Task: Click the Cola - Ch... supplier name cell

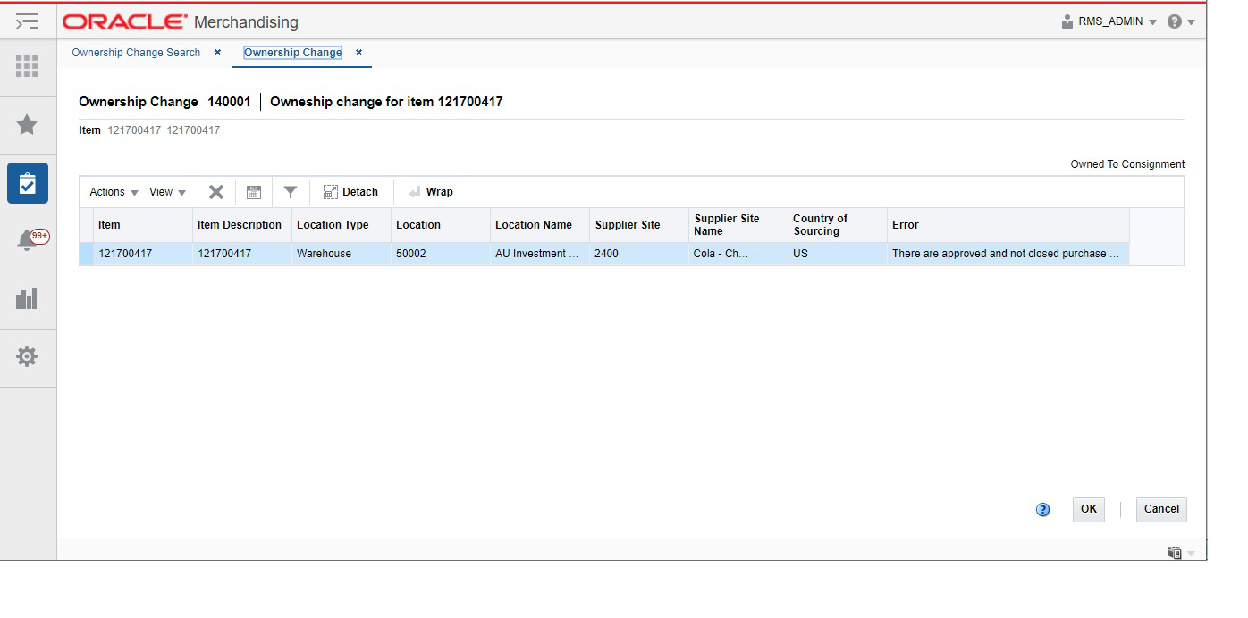Action: [738, 254]
